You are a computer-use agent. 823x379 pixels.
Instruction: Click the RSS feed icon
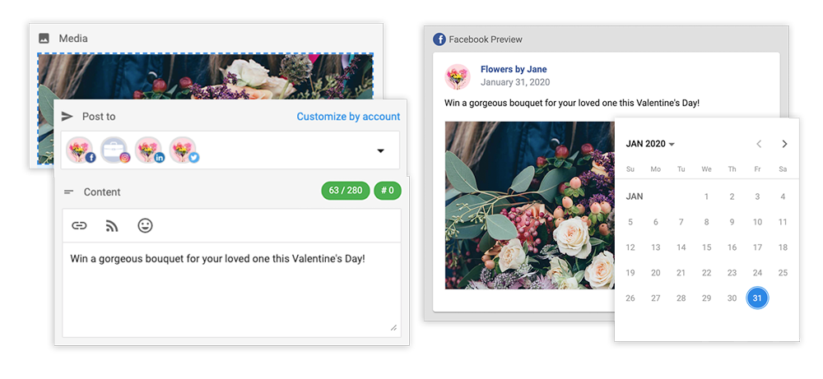(112, 225)
